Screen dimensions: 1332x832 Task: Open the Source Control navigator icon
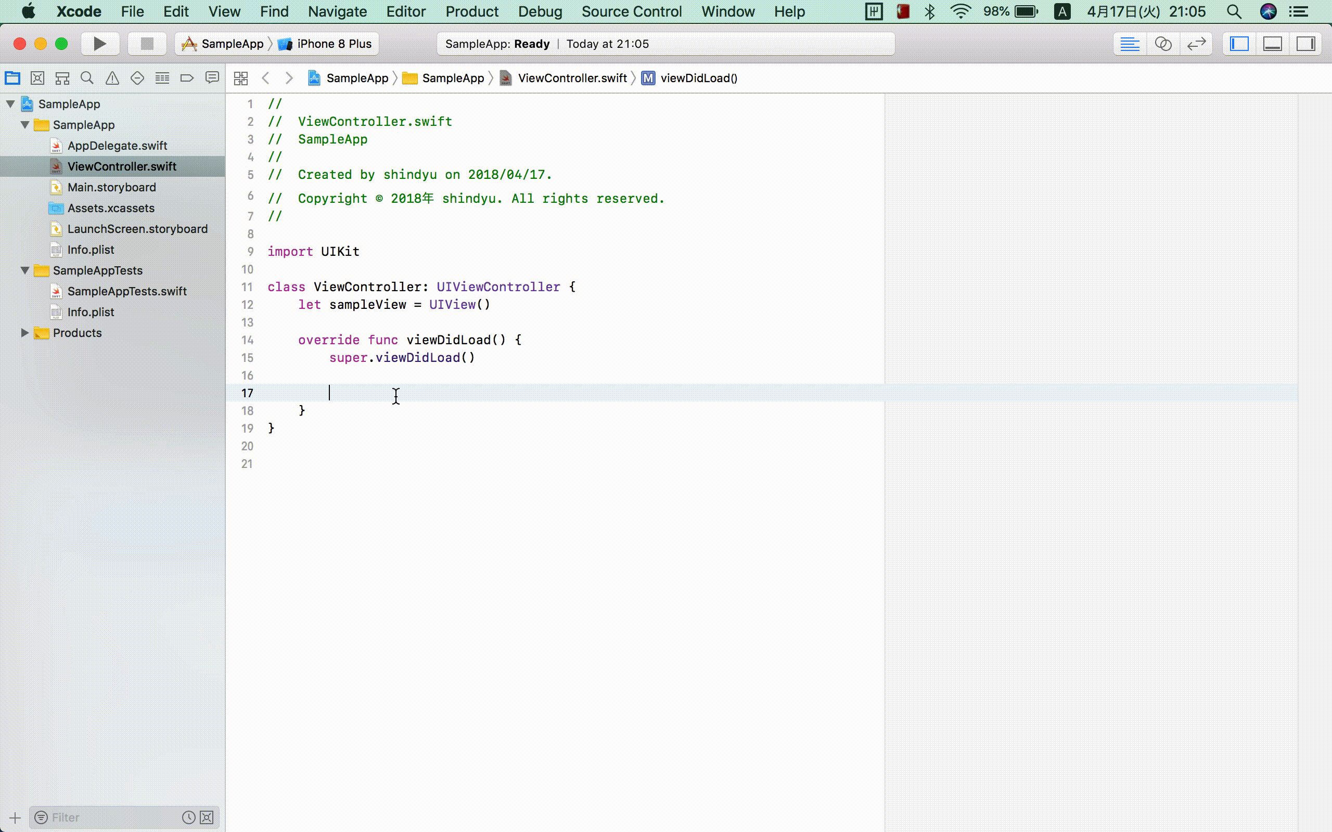(37, 78)
